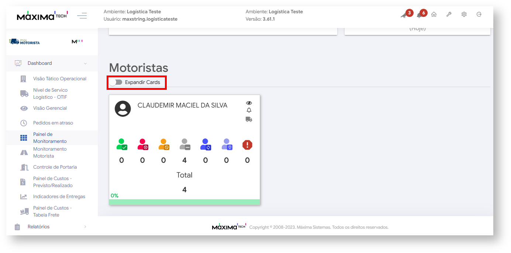Viewport: 511px width, 253px height.
Task: Click orange blocked-deliveries person icon
Action: 164,144
